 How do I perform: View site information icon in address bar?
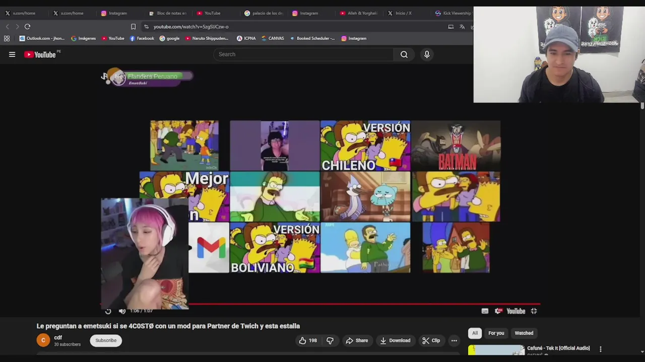(146, 27)
